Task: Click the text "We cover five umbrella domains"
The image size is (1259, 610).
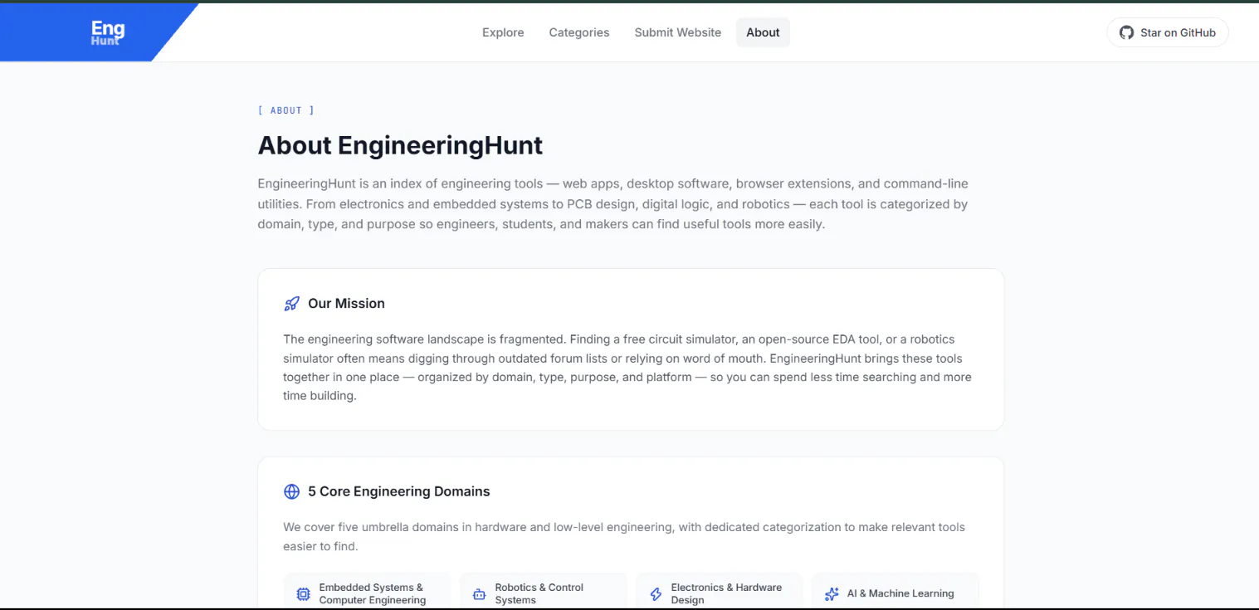Action: coord(624,537)
